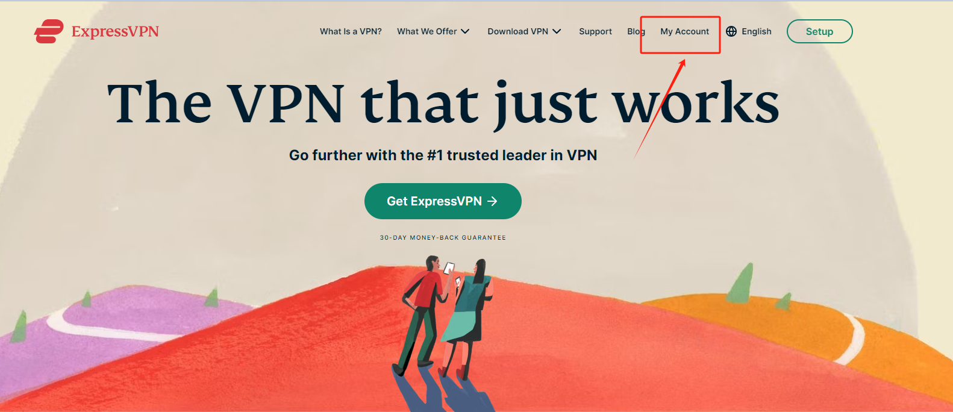Expand the chevron beside Download VPN
Viewport: 953px width, 412px height.
[557, 31]
